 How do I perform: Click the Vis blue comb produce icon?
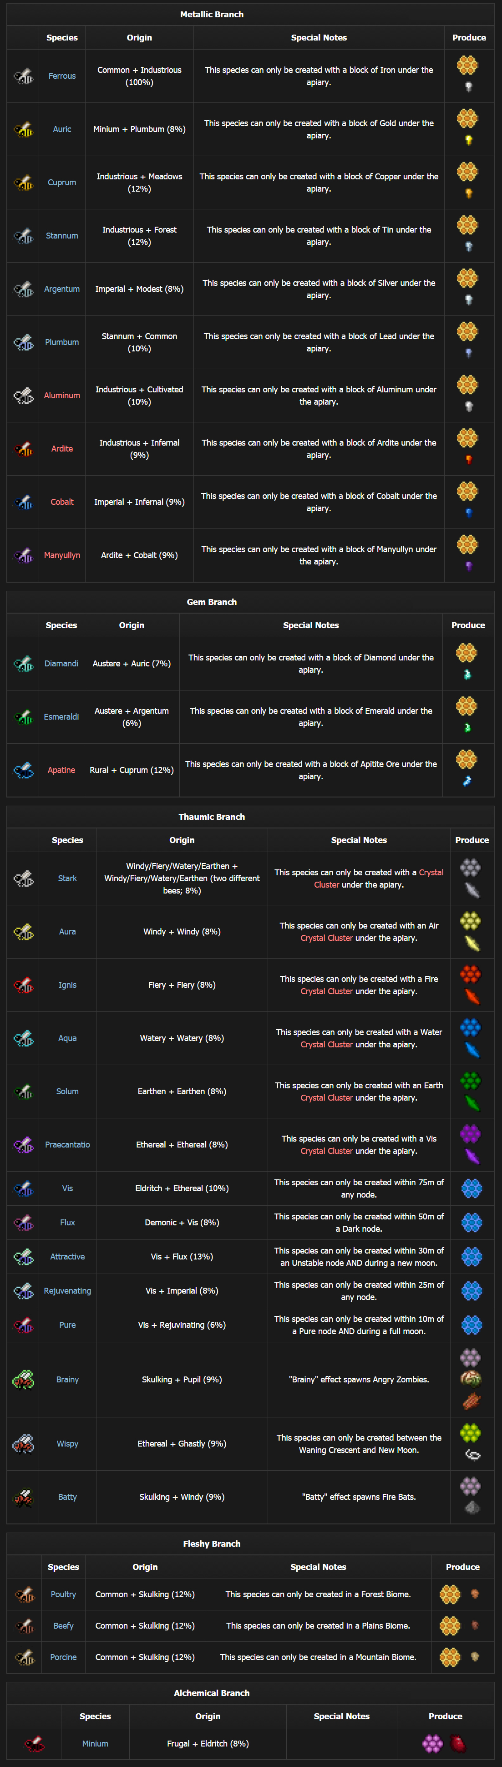point(472,1188)
